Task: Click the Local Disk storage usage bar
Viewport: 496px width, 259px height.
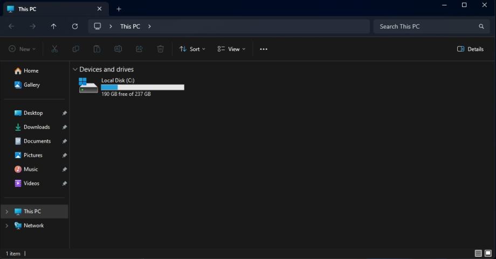Action: coord(142,87)
